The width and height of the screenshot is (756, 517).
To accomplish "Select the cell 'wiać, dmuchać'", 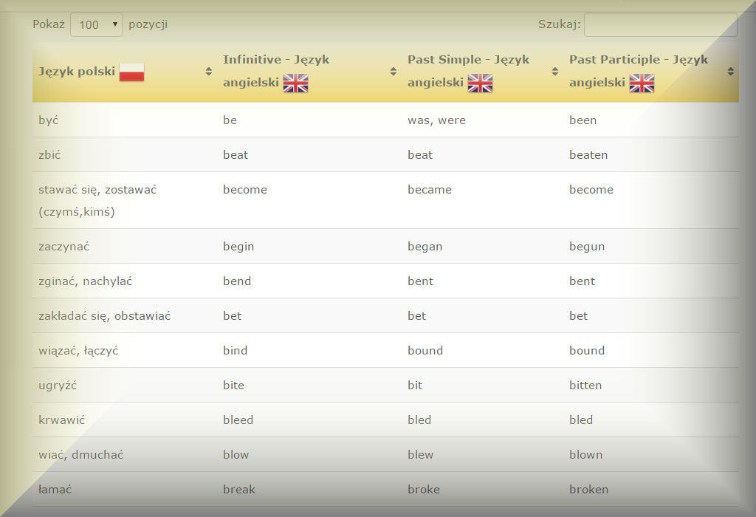I will 125,455.
